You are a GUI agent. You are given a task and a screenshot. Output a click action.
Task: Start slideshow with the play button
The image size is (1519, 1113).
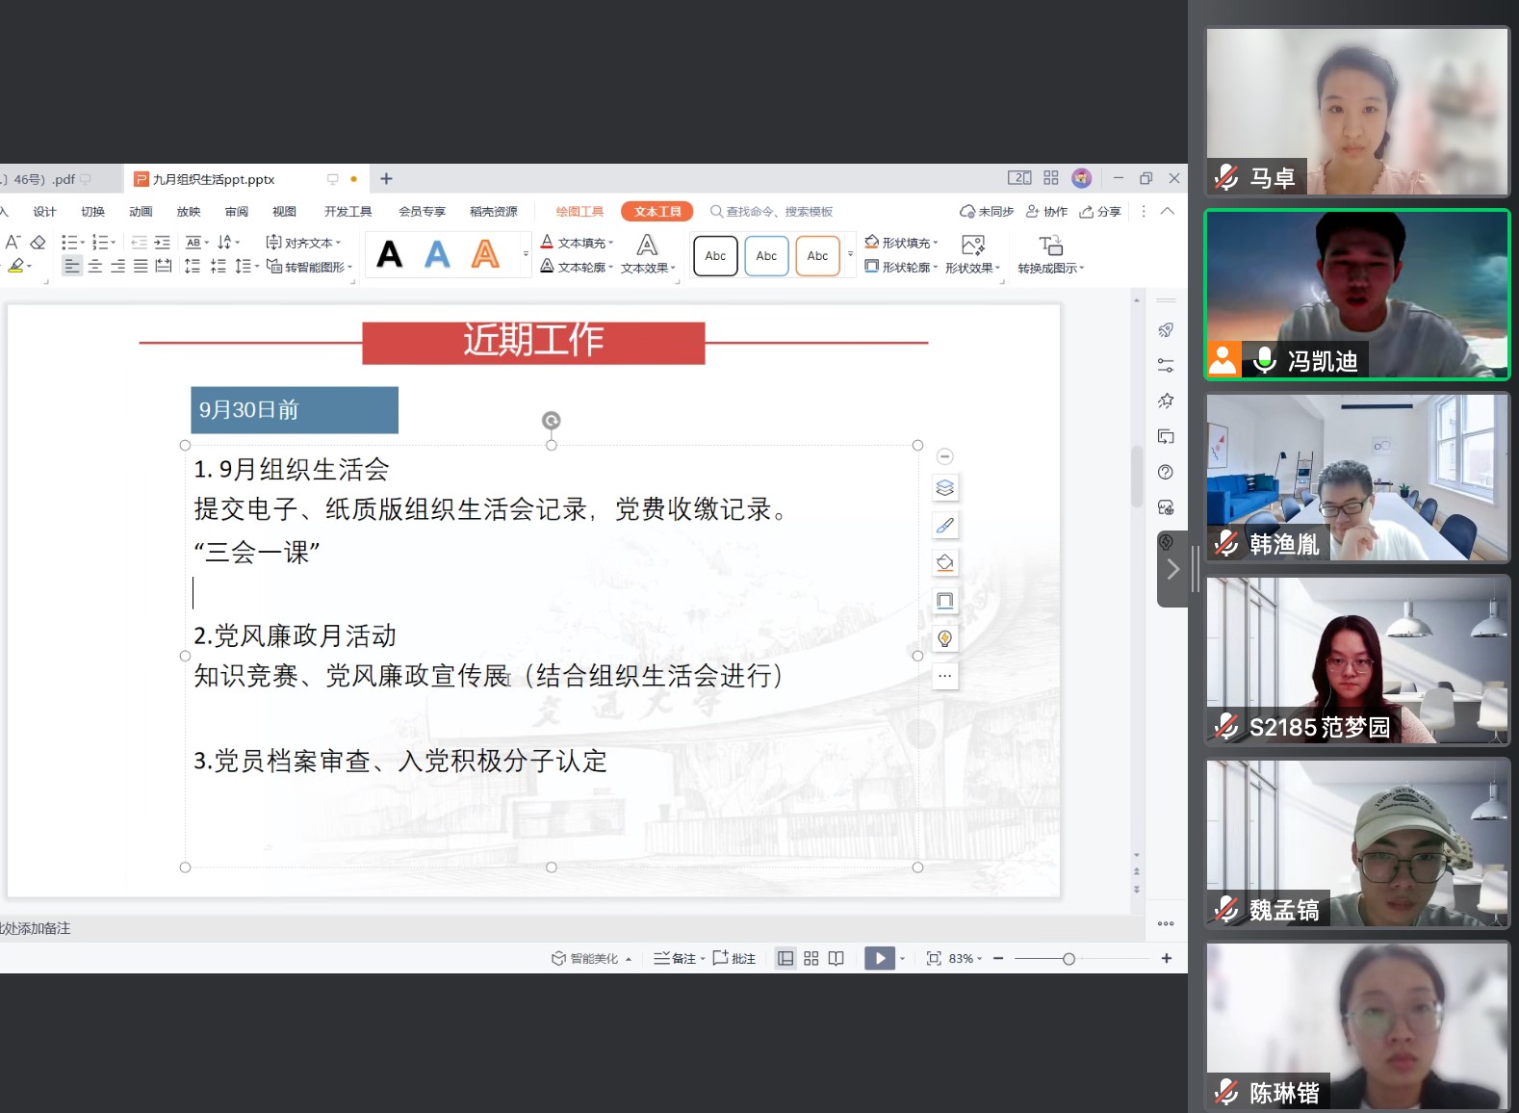tap(879, 958)
